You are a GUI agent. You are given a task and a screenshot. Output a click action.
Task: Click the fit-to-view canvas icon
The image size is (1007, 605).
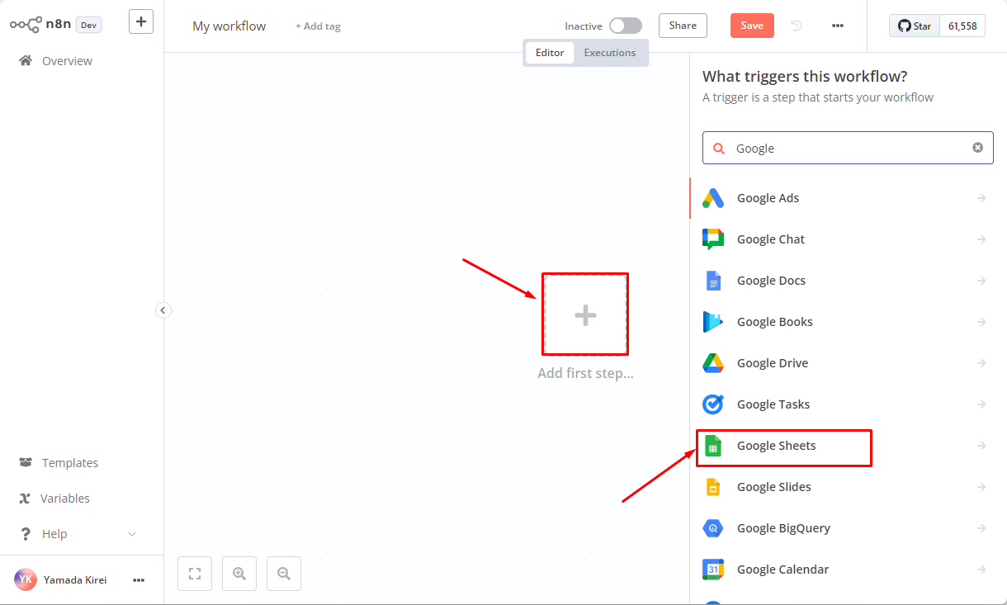click(x=195, y=573)
